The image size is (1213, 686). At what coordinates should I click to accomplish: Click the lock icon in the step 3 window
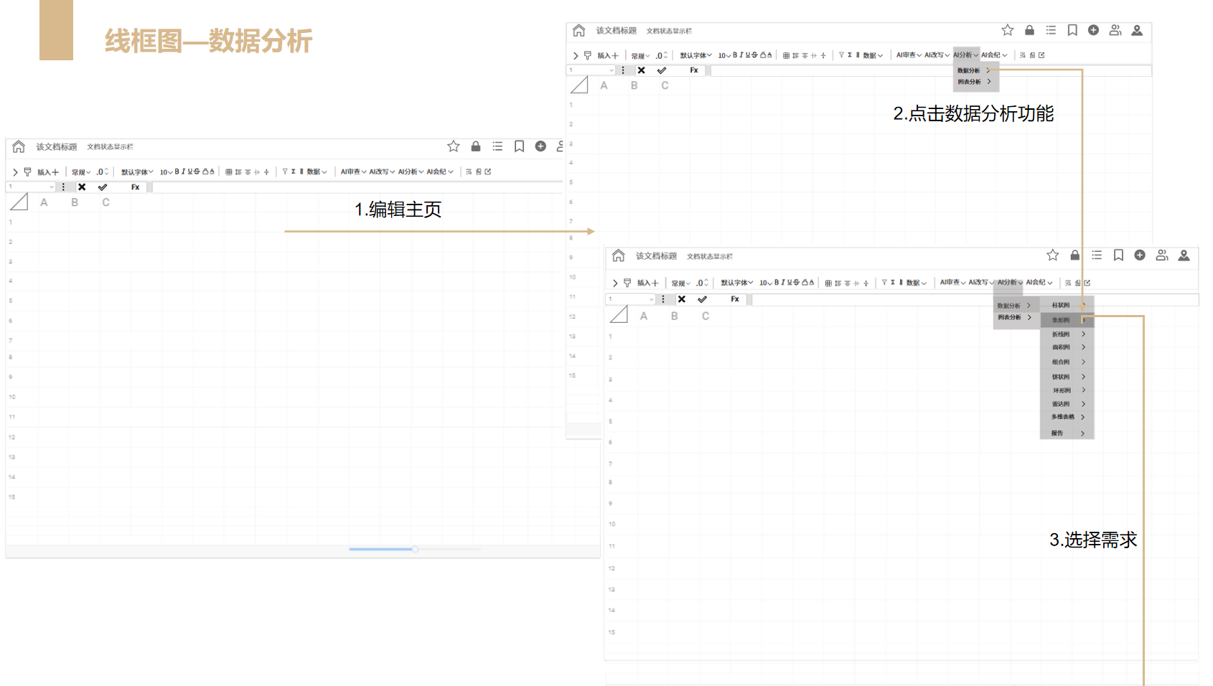[x=1074, y=255]
